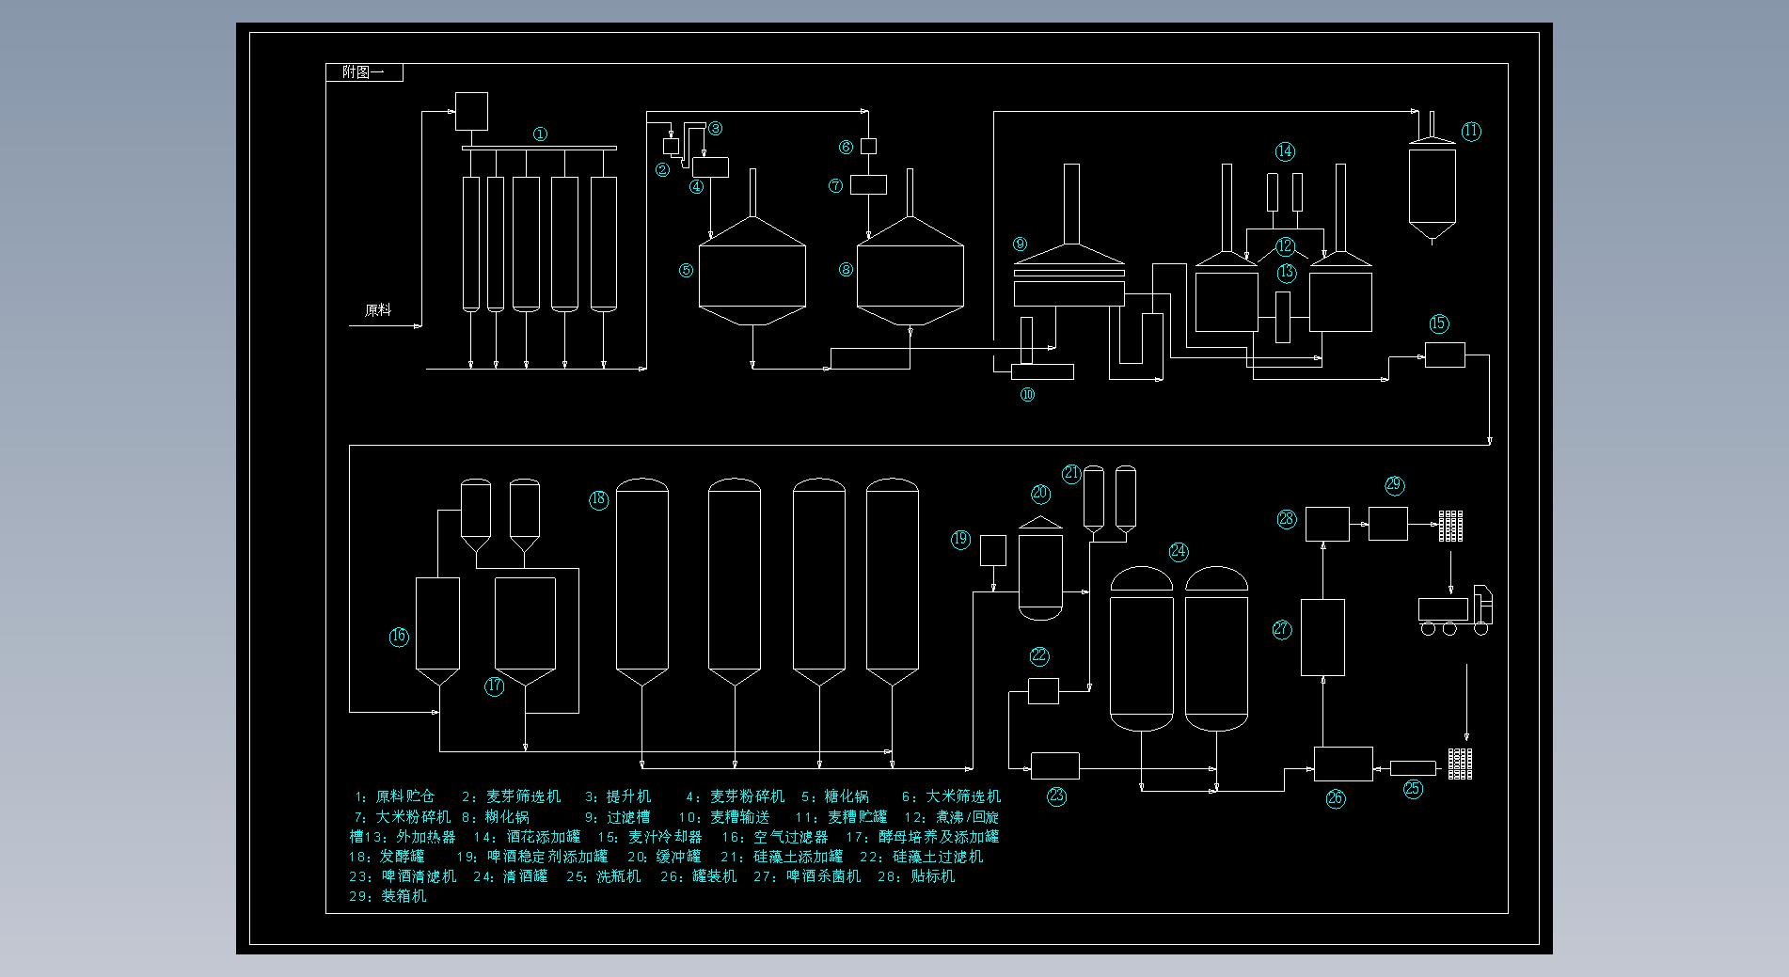Select legend entry '27：啤酒杀菌机'
1789x977 pixels.
807,876
